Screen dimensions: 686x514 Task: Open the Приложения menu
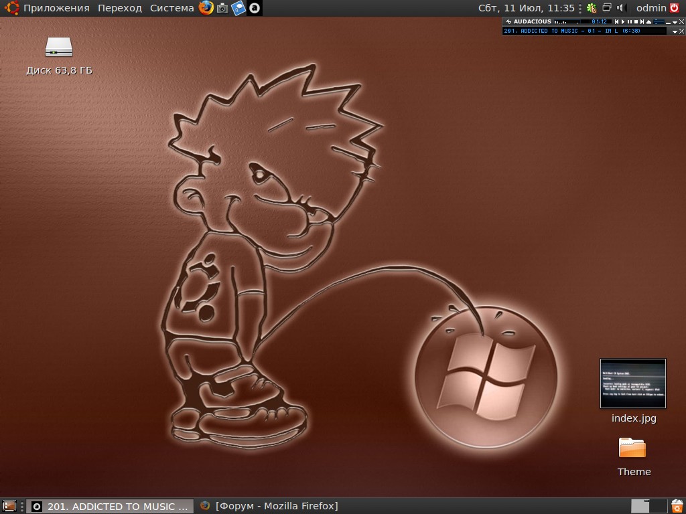[x=56, y=8]
